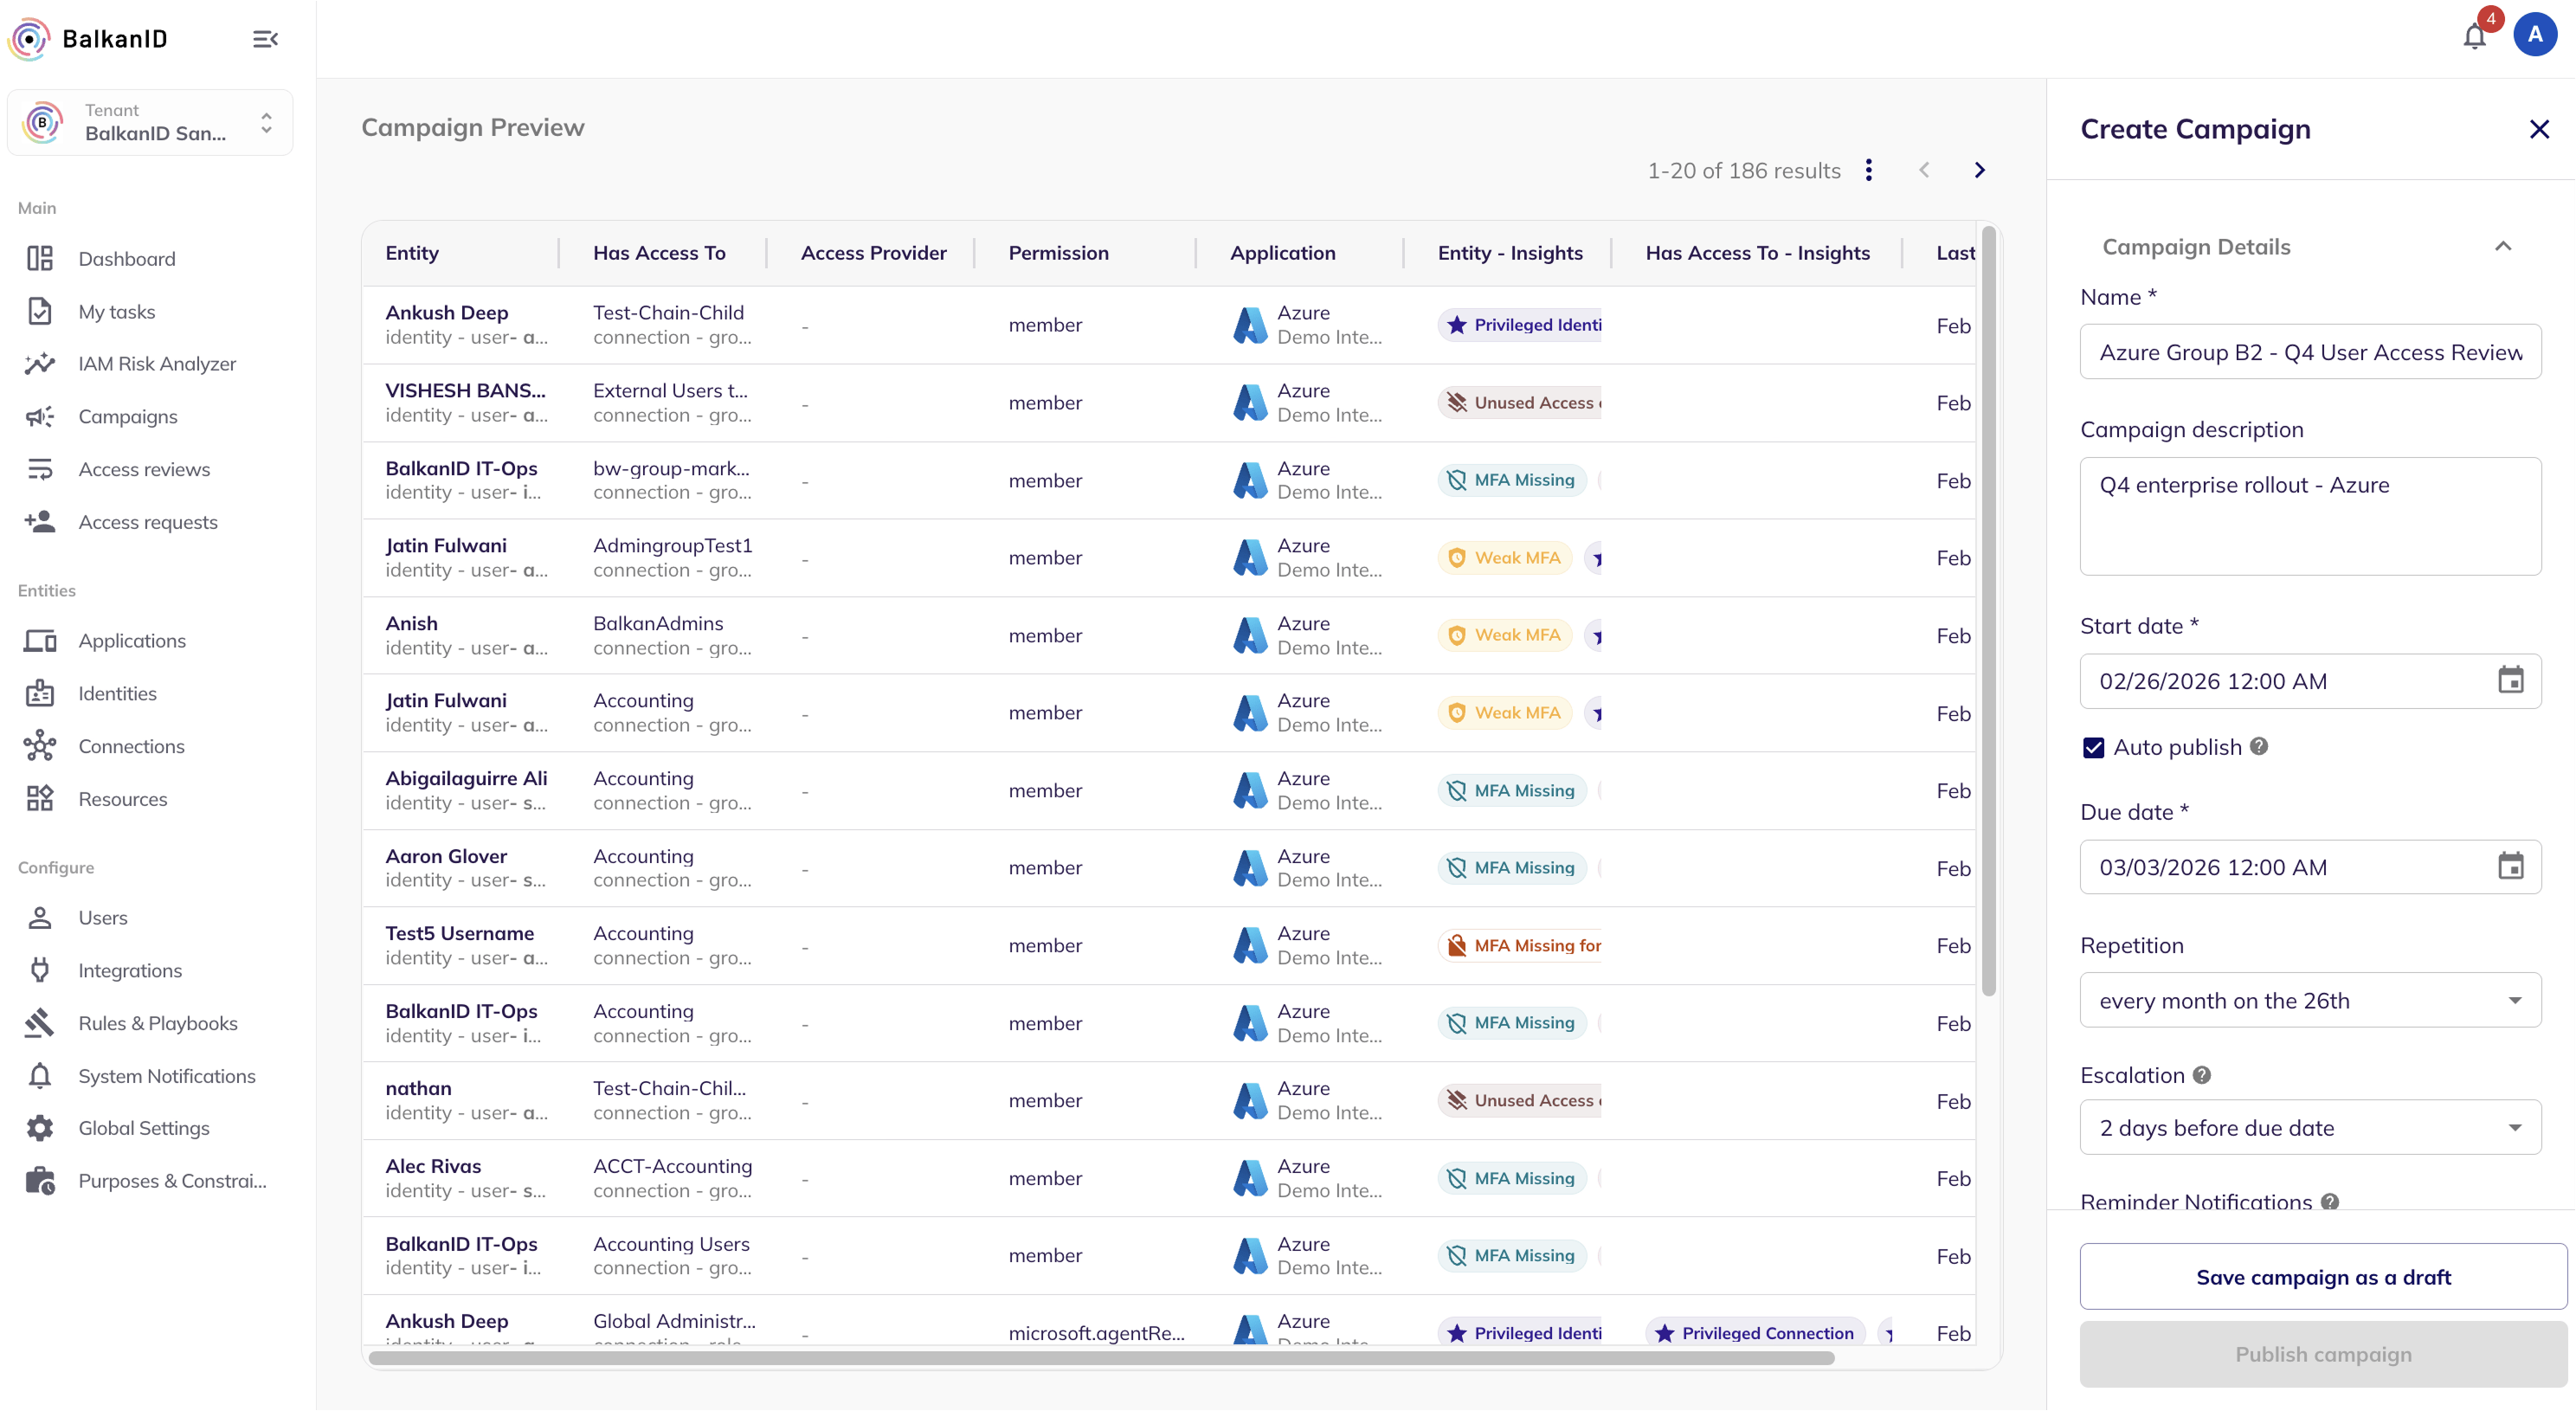This screenshot has width=2576, height=1411.
Task: Open Rules & Playbooks page
Action: 157,1023
